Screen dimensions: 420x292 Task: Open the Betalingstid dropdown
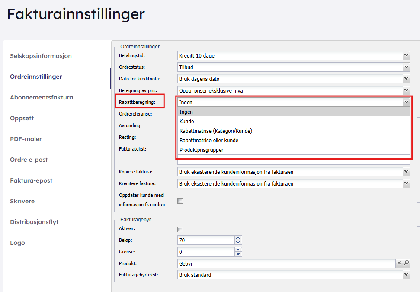[x=406, y=55]
